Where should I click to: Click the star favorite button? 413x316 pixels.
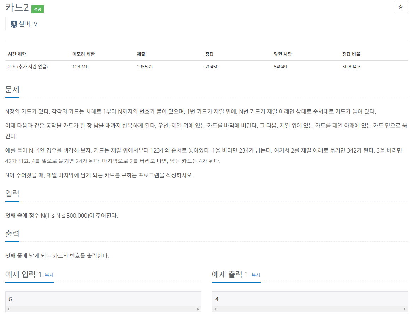tap(401, 7)
